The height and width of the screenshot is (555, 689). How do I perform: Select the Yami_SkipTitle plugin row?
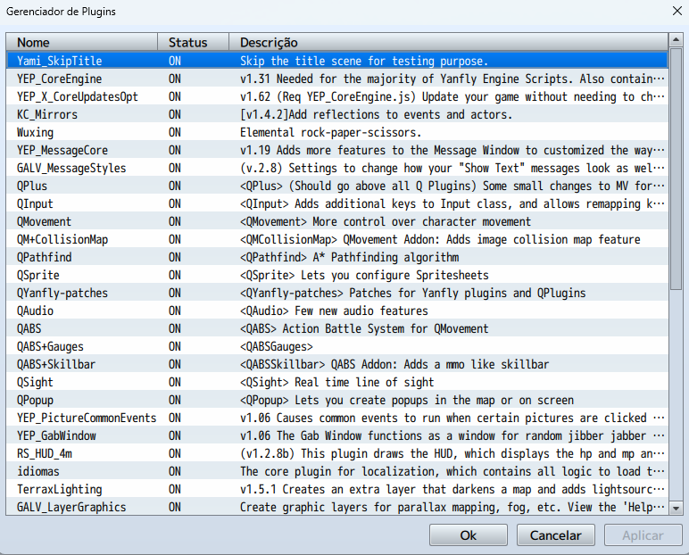click(337, 61)
